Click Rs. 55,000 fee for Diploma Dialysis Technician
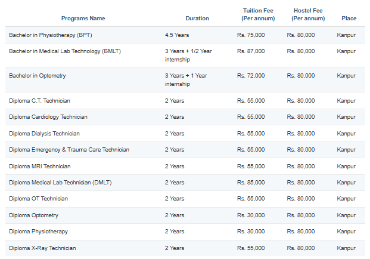The height and width of the screenshot is (259, 370). point(251,134)
